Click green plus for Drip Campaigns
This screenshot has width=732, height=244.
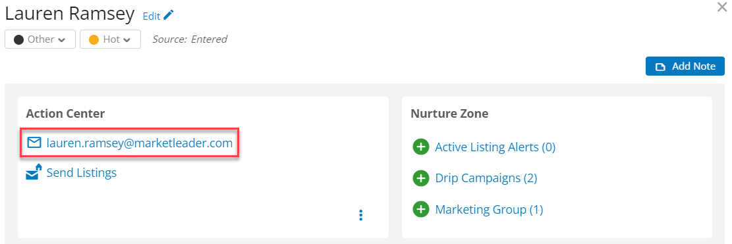(x=420, y=178)
